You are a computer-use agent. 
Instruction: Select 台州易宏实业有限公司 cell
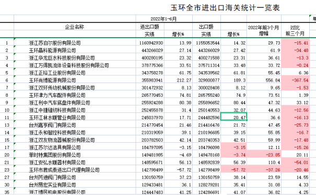coord(52,185)
